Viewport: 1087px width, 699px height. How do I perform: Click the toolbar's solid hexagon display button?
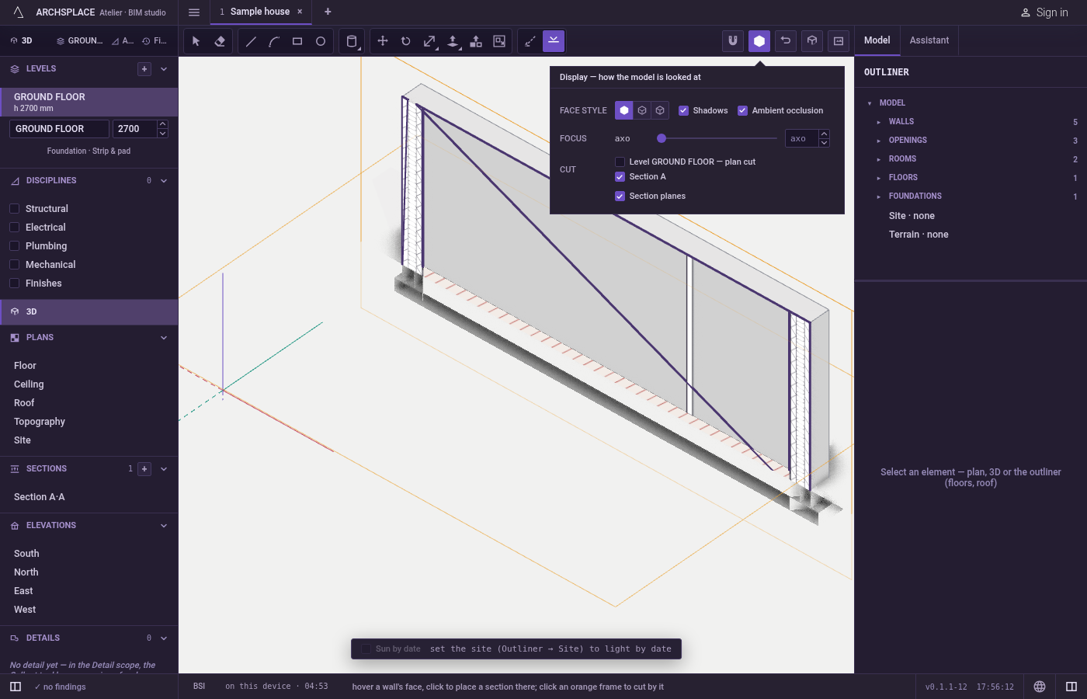point(759,41)
